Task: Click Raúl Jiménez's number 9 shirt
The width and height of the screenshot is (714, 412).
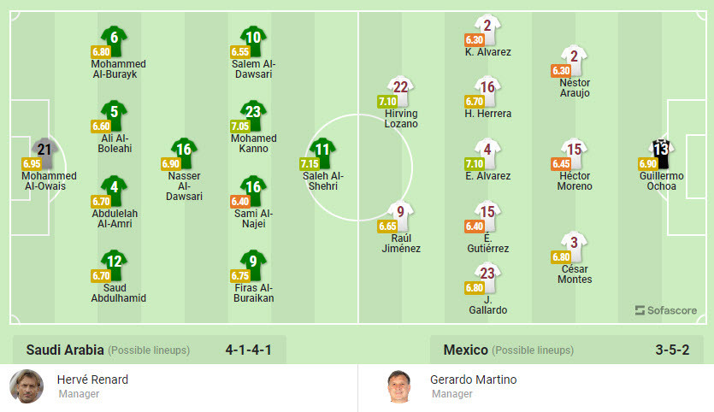Action: 401,215
